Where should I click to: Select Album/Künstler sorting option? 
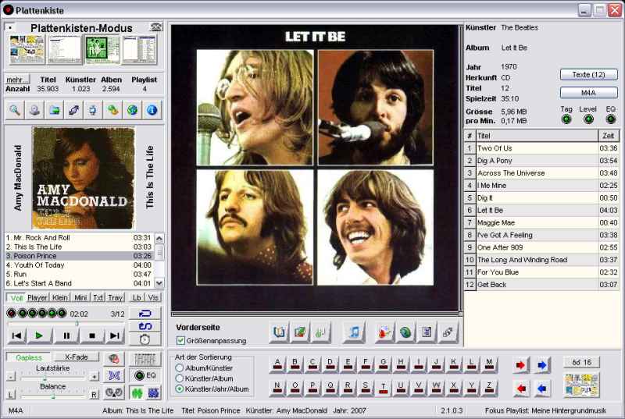(x=180, y=368)
